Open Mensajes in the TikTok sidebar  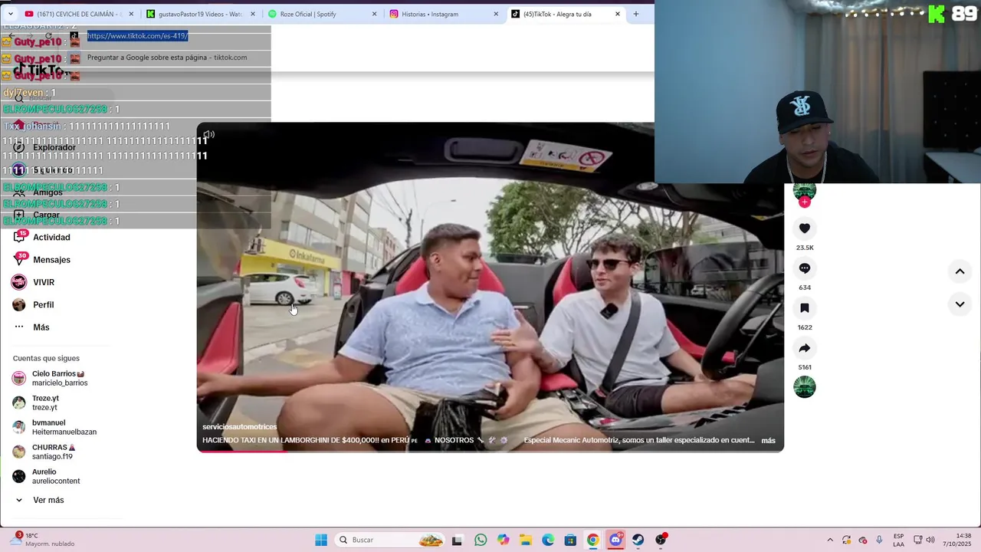click(51, 260)
